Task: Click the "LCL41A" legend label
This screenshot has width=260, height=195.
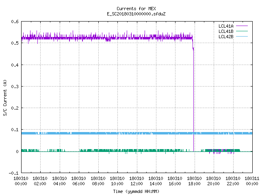Action: tap(226, 26)
